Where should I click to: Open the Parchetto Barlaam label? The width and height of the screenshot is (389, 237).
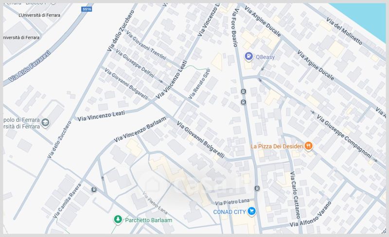[149, 220]
